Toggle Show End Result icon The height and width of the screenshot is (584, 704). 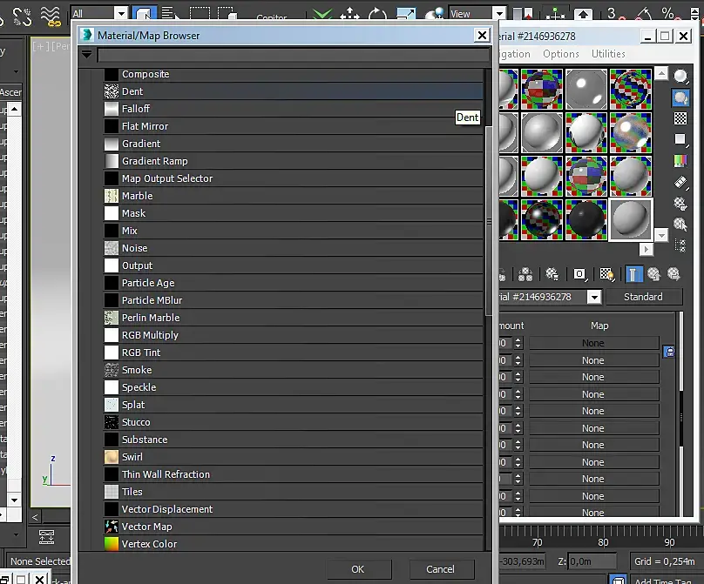pos(633,274)
